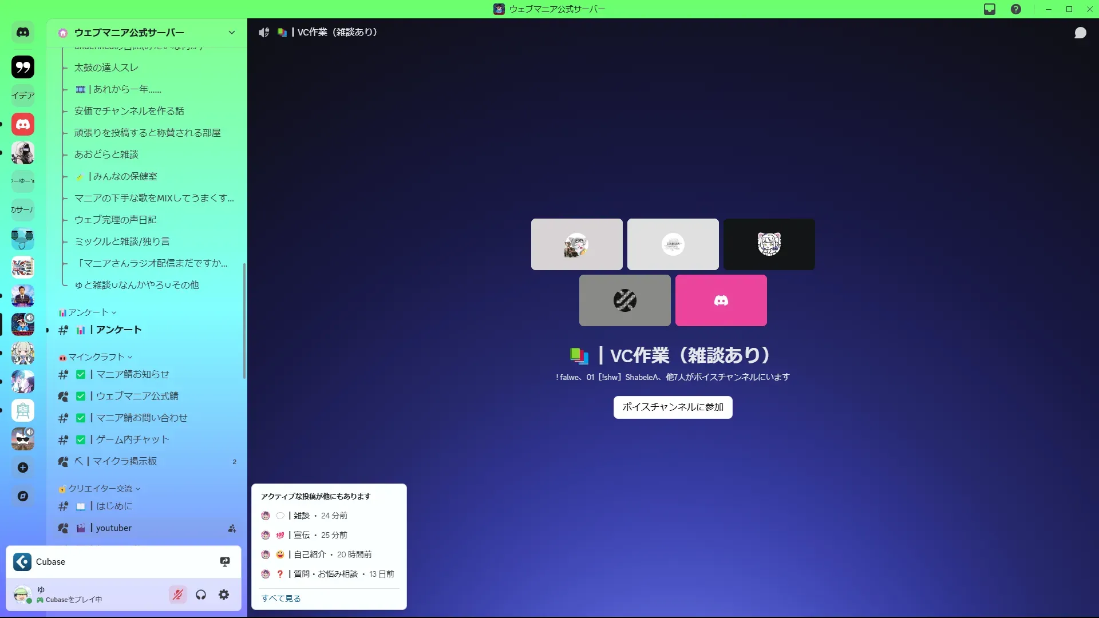Open the Explore servers compass icon
This screenshot has height=618, width=1099.
[23, 496]
